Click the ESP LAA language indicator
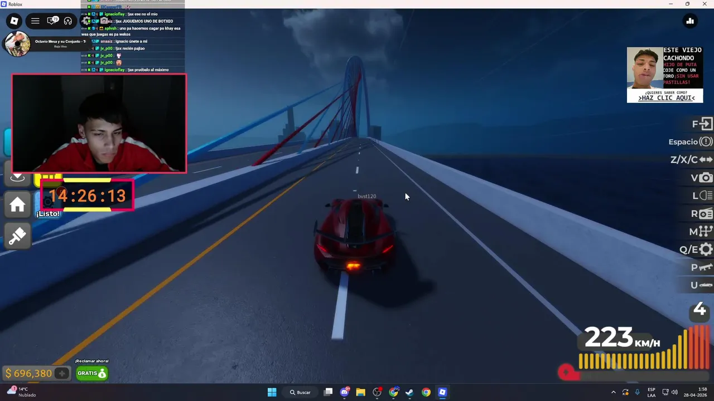 click(652, 392)
